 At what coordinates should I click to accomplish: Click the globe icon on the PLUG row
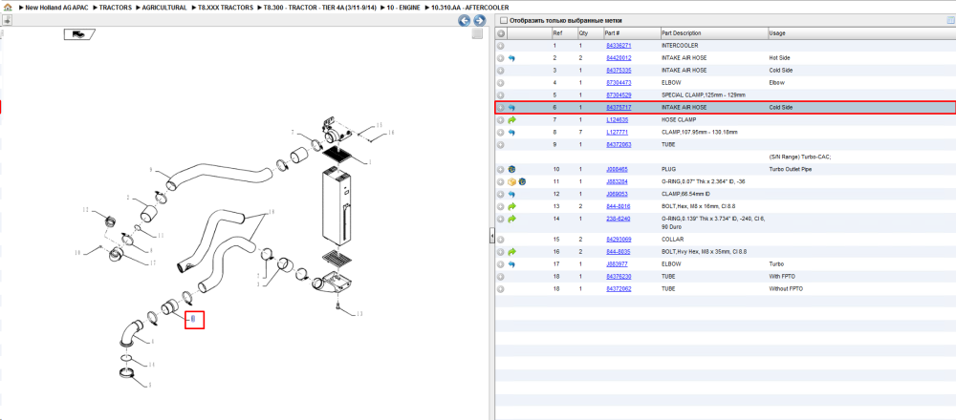511,169
